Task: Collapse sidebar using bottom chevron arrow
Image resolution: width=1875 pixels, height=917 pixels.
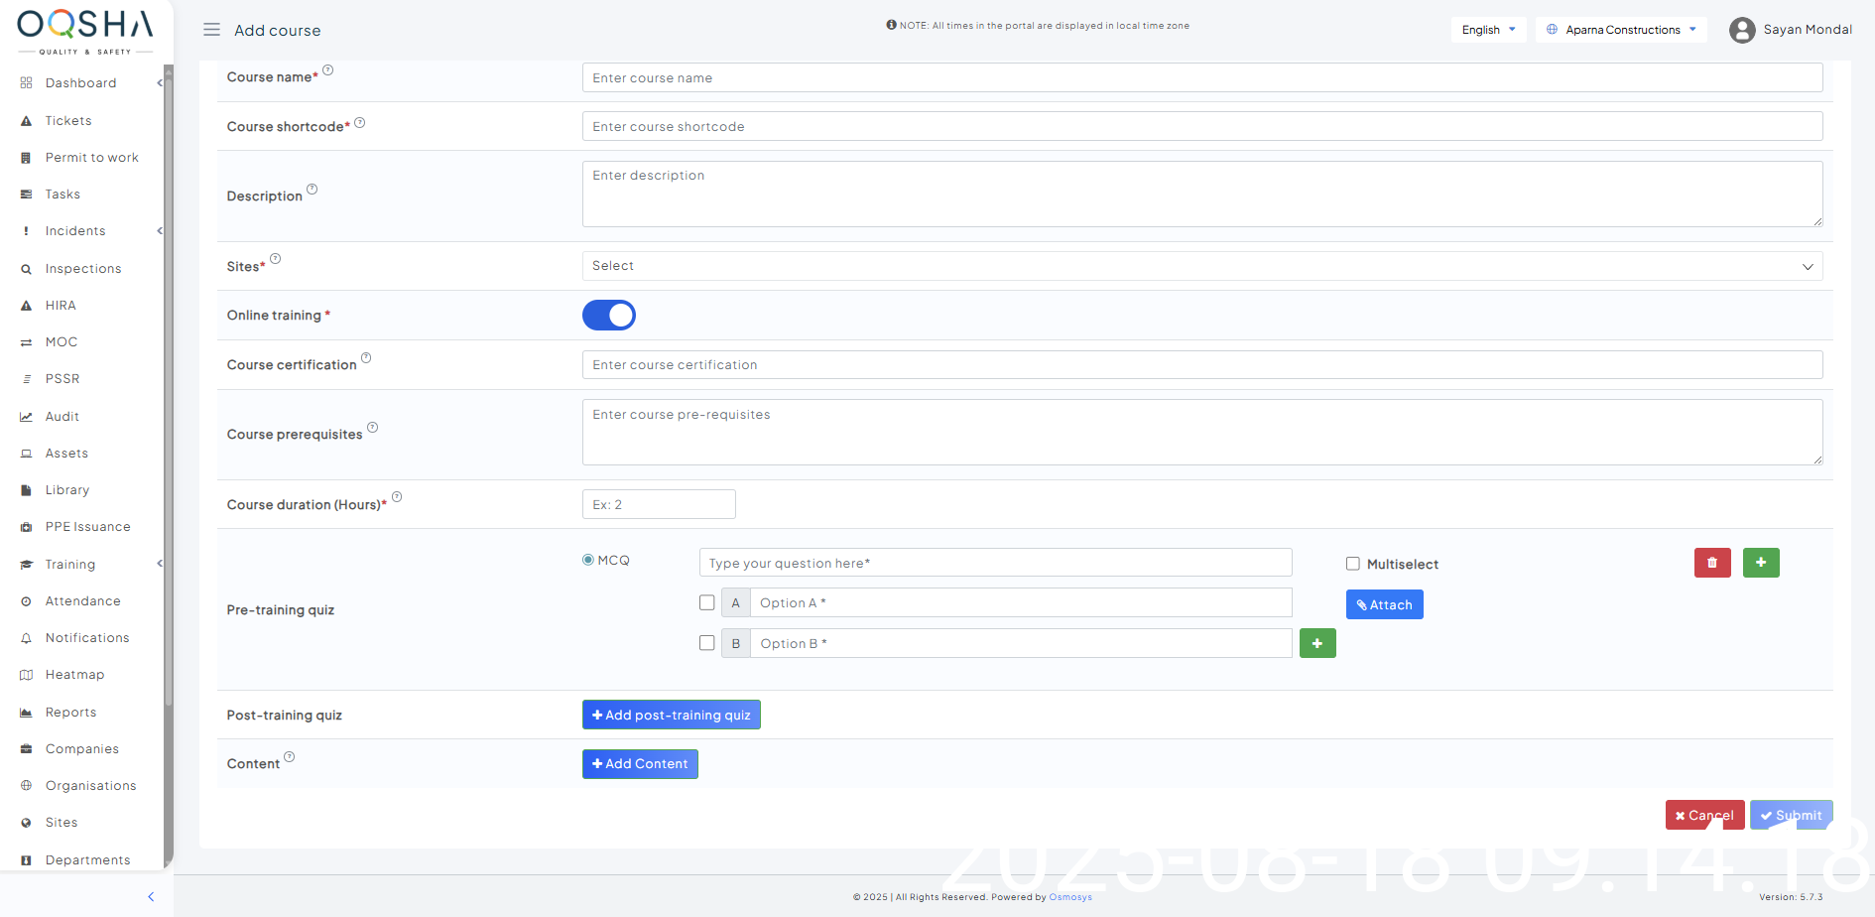Action: (x=151, y=897)
